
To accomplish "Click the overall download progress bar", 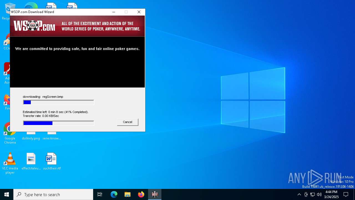I will point(59,123).
